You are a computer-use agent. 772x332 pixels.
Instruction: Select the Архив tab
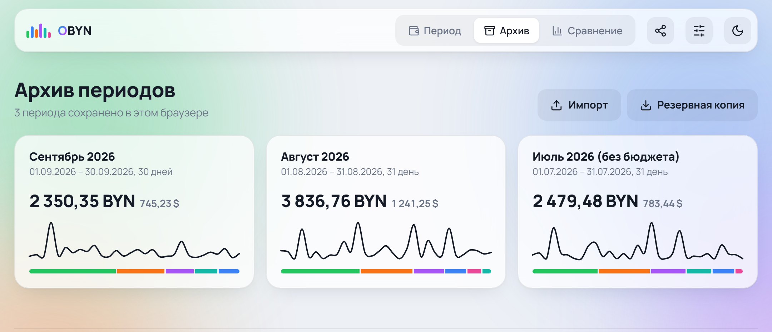point(506,31)
